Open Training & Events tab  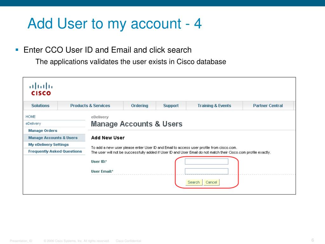pyautogui.click(x=214, y=105)
